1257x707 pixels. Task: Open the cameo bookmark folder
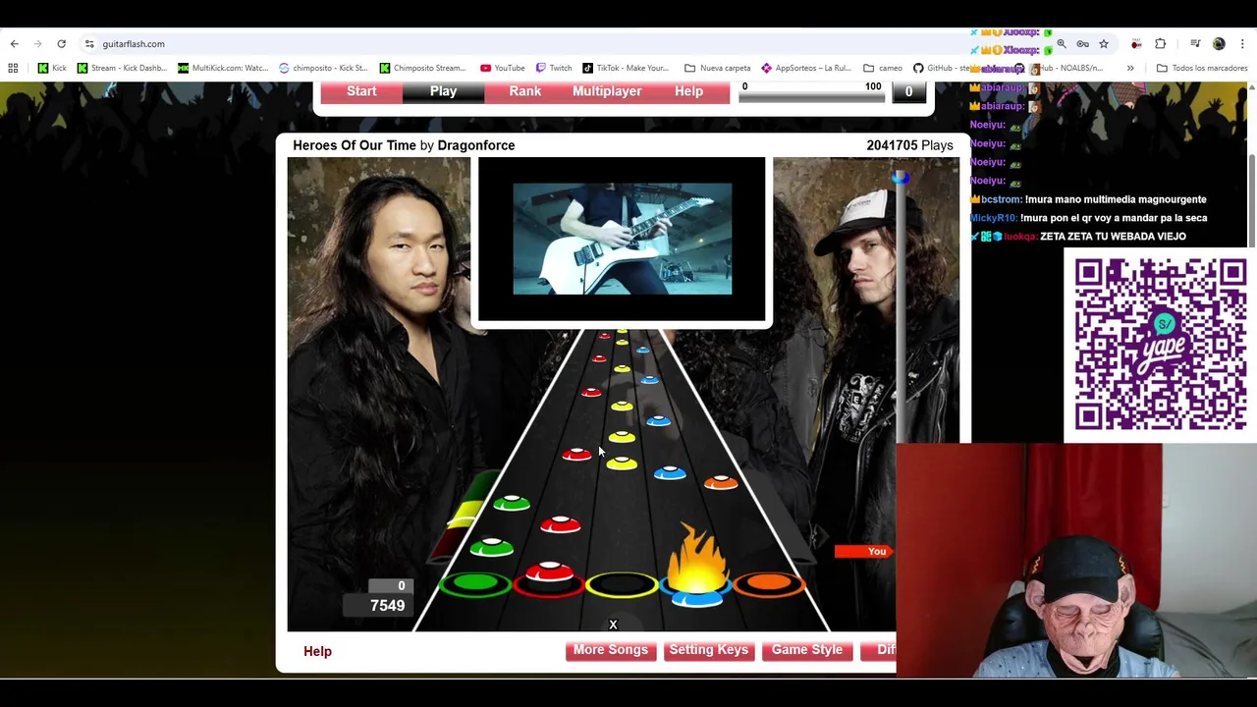pyautogui.click(x=883, y=68)
